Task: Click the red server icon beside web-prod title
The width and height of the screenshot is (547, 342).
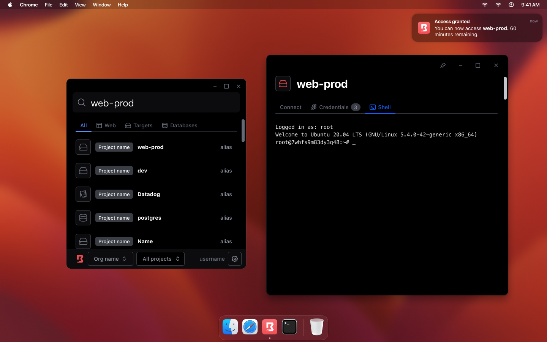Action: pyautogui.click(x=283, y=84)
